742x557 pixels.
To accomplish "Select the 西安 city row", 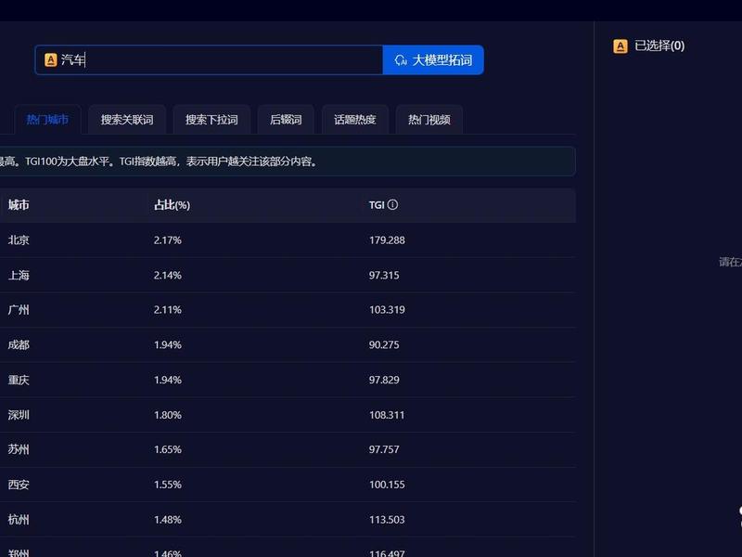I will [288, 485].
